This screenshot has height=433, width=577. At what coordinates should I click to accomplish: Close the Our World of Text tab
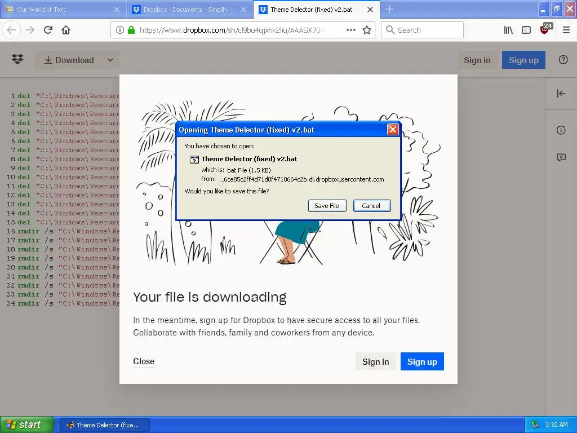[x=116, y=10]
